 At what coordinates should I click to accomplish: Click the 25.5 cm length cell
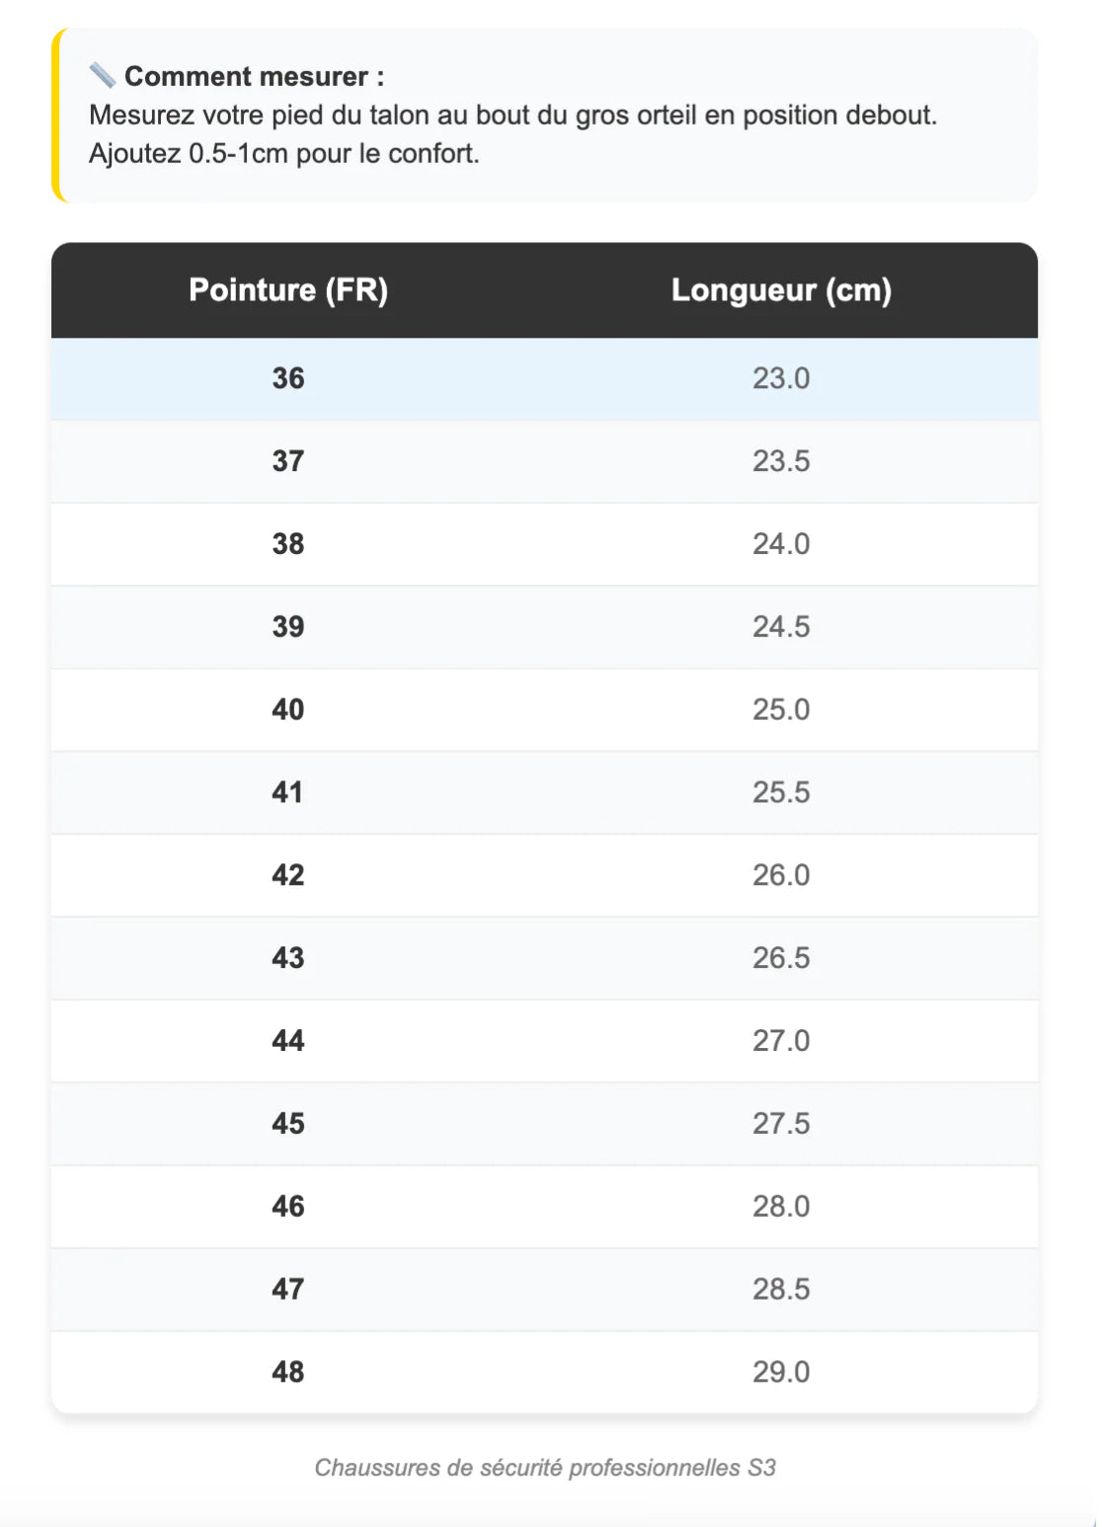781,792
